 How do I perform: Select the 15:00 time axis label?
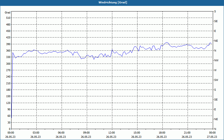tap(137, 133)
